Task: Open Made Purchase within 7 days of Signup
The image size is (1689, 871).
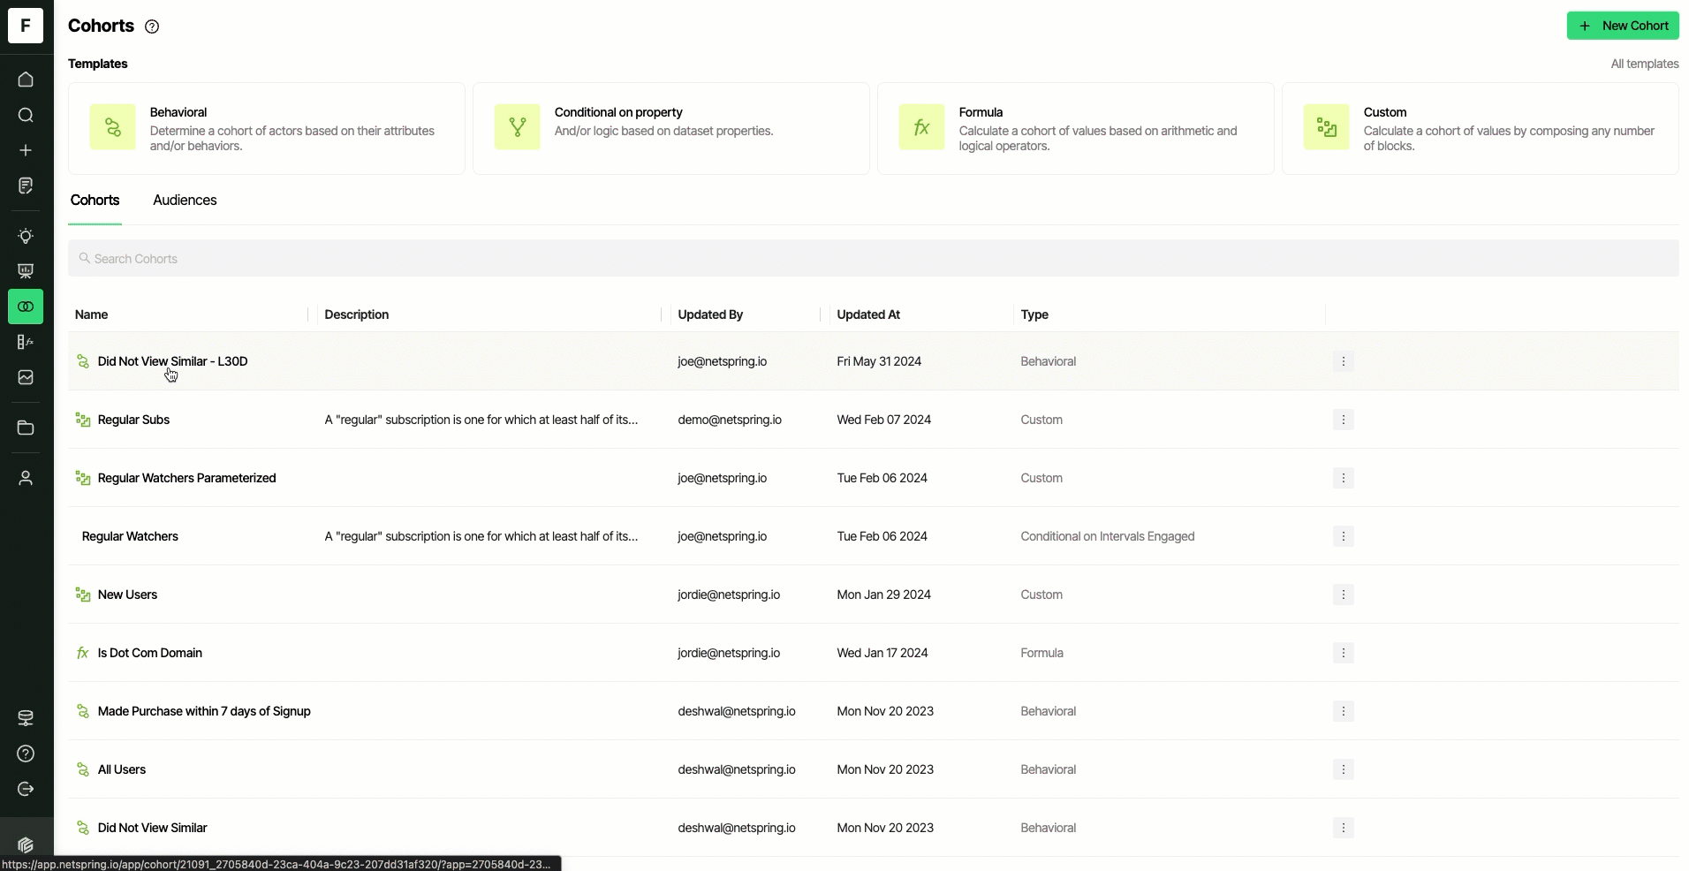Action: [x=204, y=711]
